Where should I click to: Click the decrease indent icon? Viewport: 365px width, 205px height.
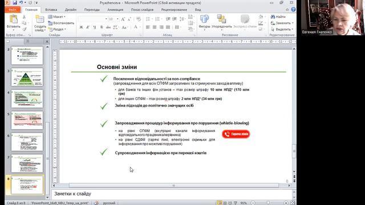pyautogui.click(x=168, y=19)
